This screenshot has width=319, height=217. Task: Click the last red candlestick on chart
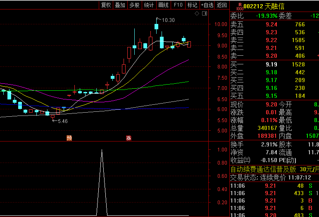coord(189,44)
